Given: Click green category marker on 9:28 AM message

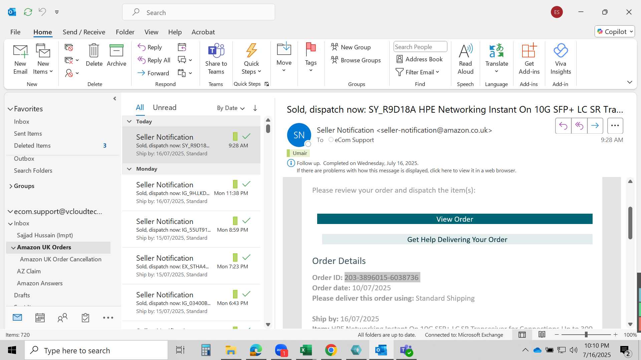Looking at the screenshot, I should click(x=235, y=136).
